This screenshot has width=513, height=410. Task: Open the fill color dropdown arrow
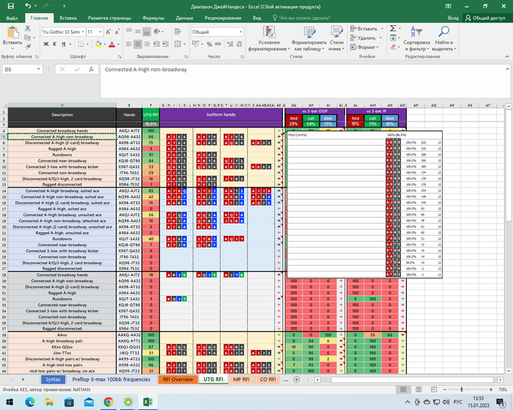pyautogui.click(x=105, y=44)
